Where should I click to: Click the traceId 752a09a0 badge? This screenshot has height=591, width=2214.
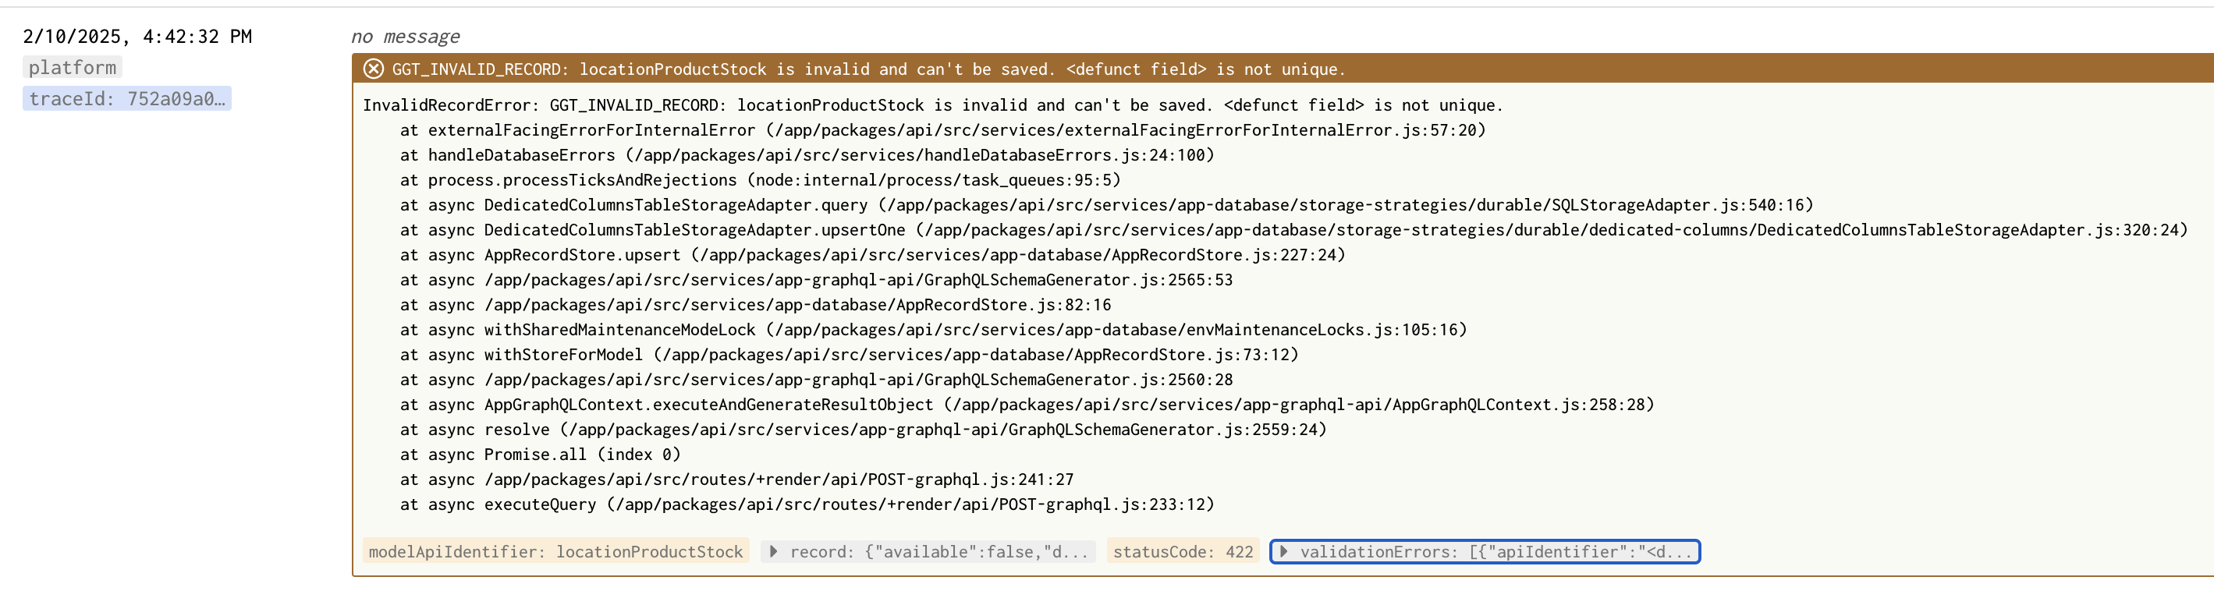pyautogui.click(x=127, y=99)
